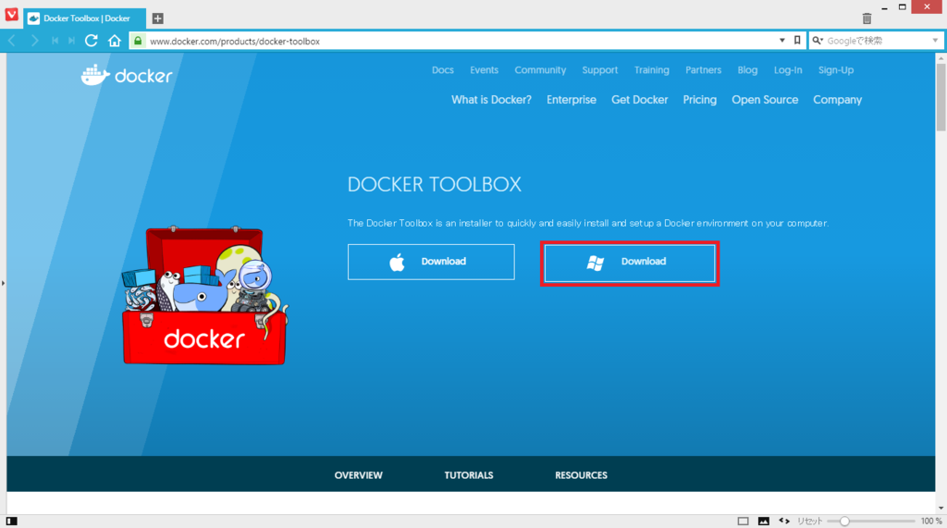Open the Support link
This screenshot has height=528, width=947.
coord(599,70)
